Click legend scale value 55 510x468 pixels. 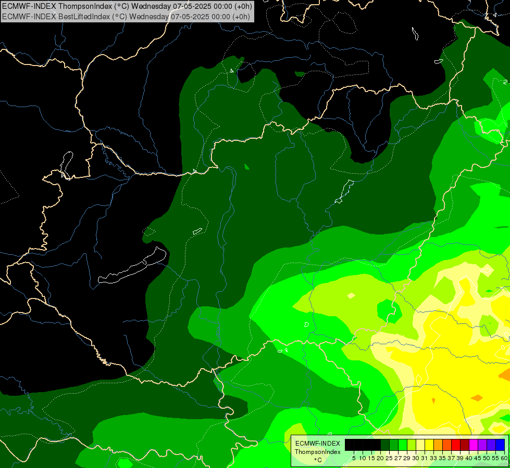pyautogui.click(x=495, y=458)
